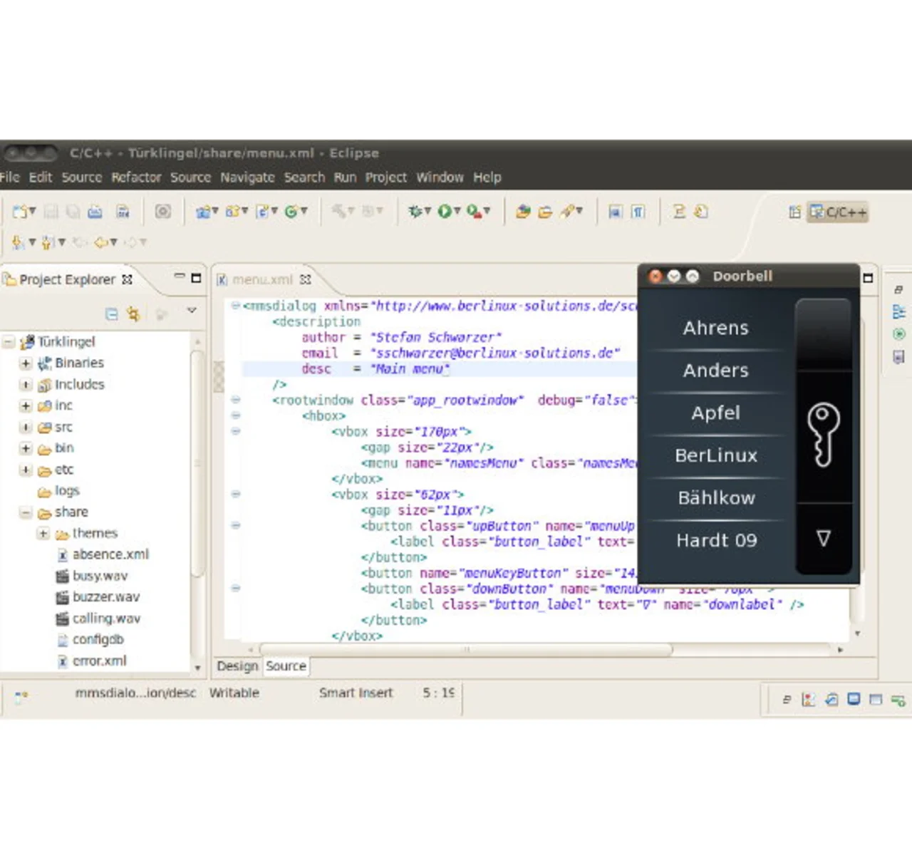Collapse the mmsdialog fold marker in editor
Image resolution: width=912 pixels, height=848 pixels.
coord(235,306)
